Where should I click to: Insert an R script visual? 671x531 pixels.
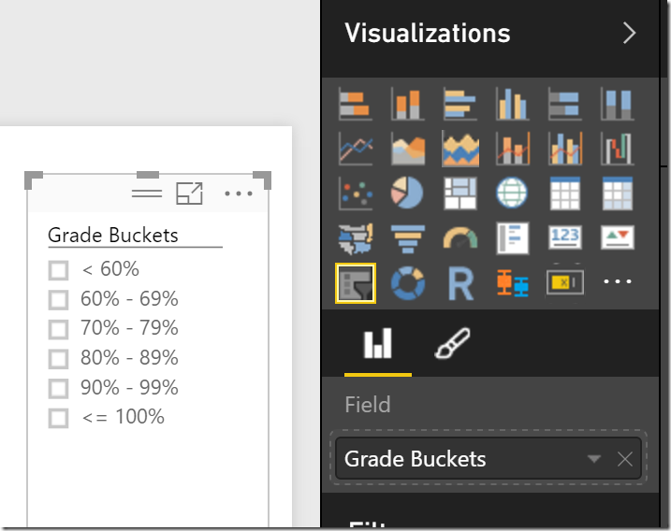click(460, 283)
